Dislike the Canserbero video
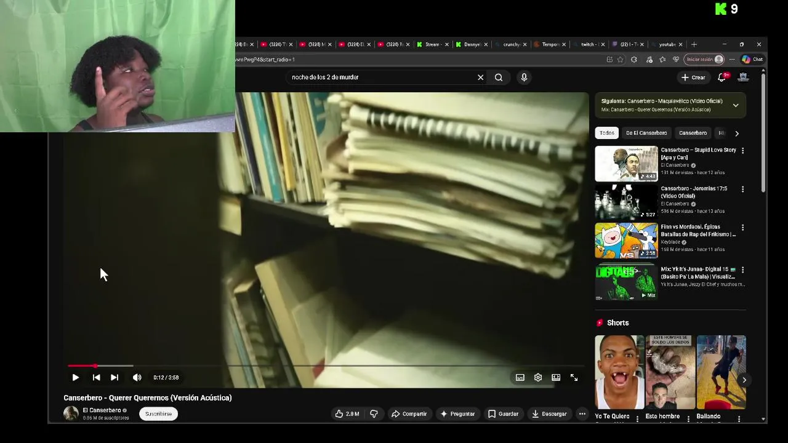 click(374, 414)
